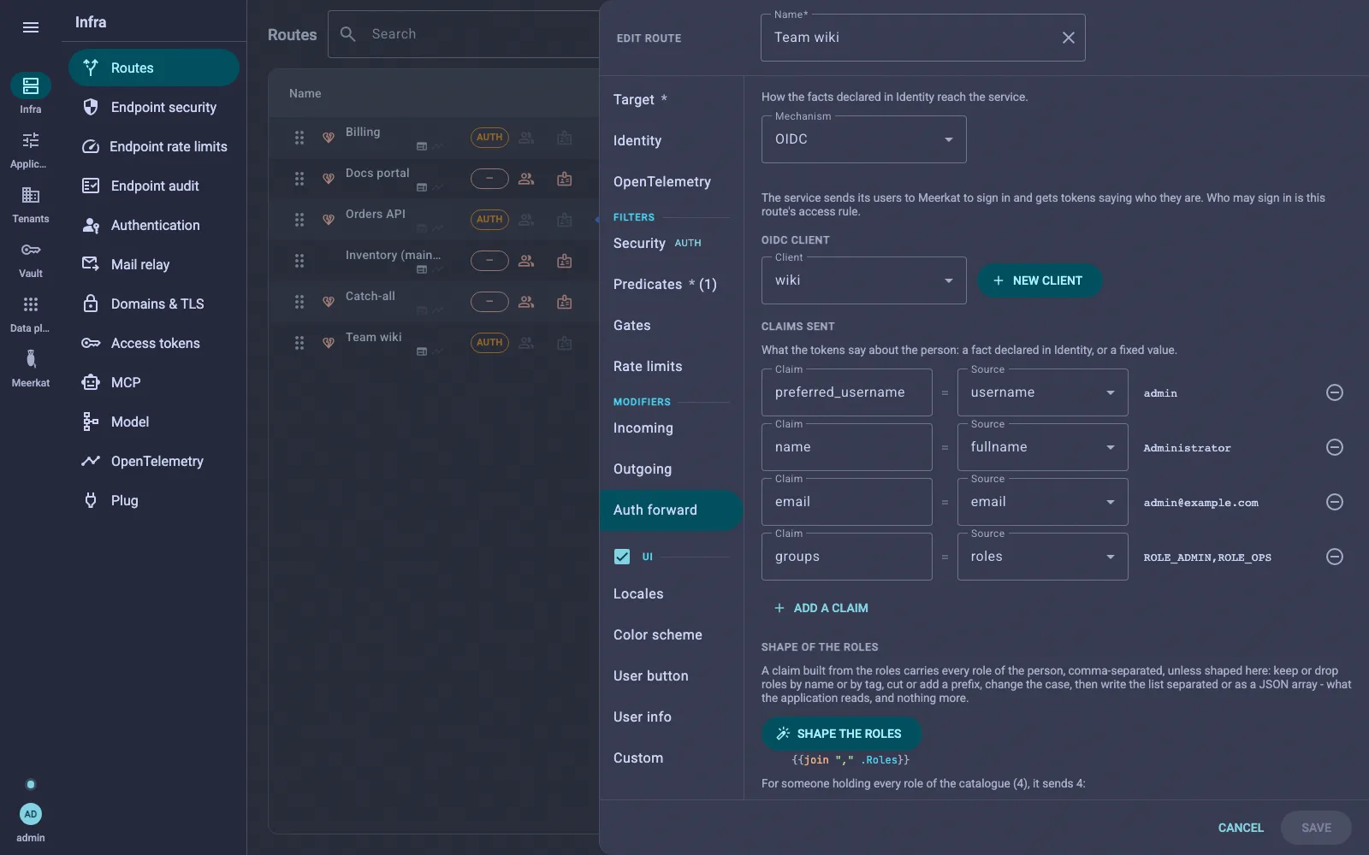The image size is (1369, 855).
Task: Clear the Name field with the X icon
Action: (1069, 38)
